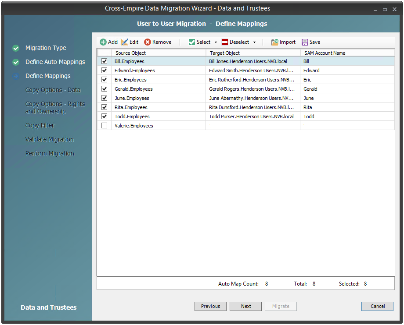Viewport: 404px width, 325px height.
Task: Select the Edward.Employees source cell
Action: click(x=159, y=71)
